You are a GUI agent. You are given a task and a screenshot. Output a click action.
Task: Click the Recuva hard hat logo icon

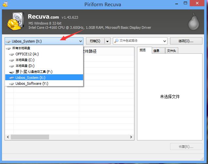point(15,21)
